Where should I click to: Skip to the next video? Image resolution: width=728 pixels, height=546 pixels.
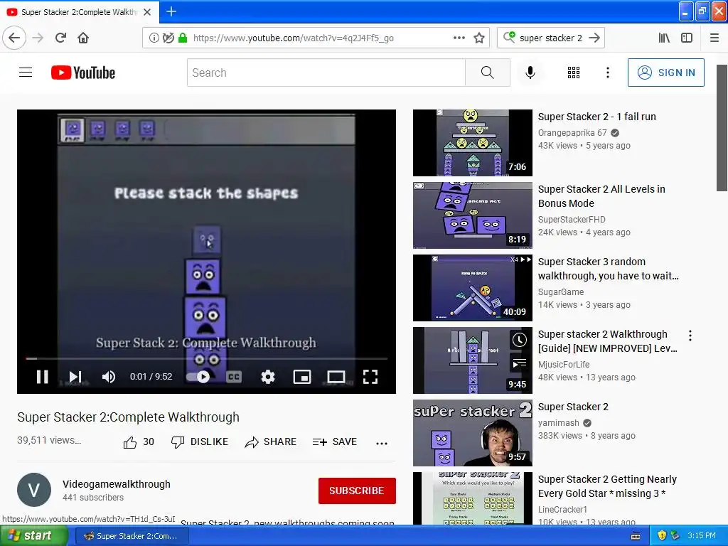(75, 377)
